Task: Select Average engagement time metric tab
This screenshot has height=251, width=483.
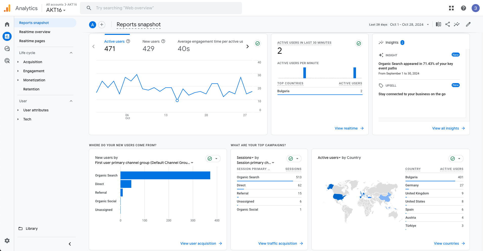Action: (210, 45)
